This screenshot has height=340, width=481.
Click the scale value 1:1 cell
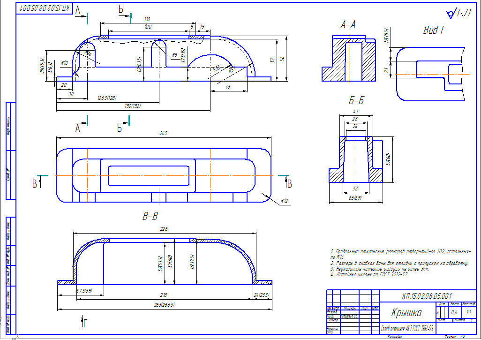click(x=469, y=312)
